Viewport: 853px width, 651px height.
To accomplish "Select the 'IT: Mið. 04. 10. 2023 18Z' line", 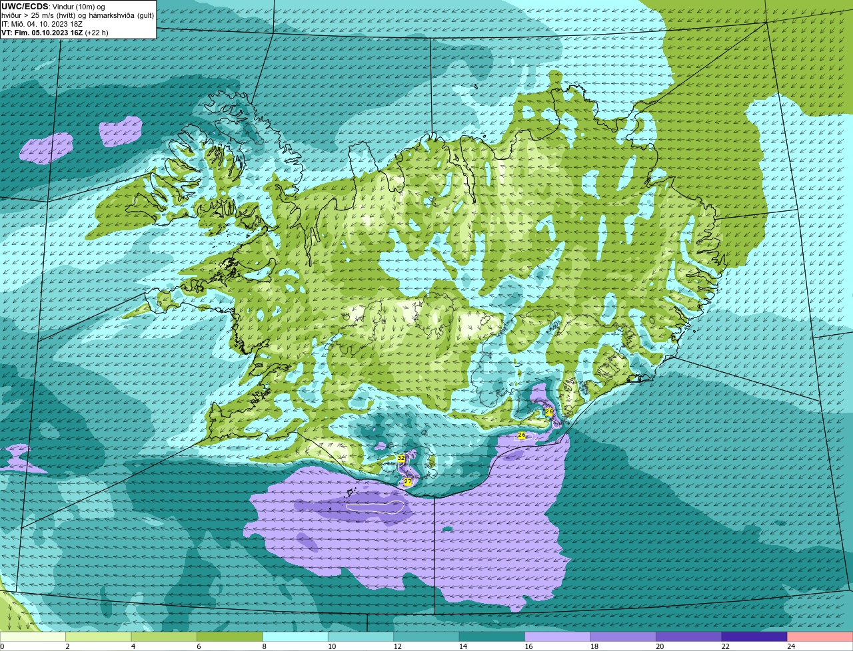I will (42, 24).
